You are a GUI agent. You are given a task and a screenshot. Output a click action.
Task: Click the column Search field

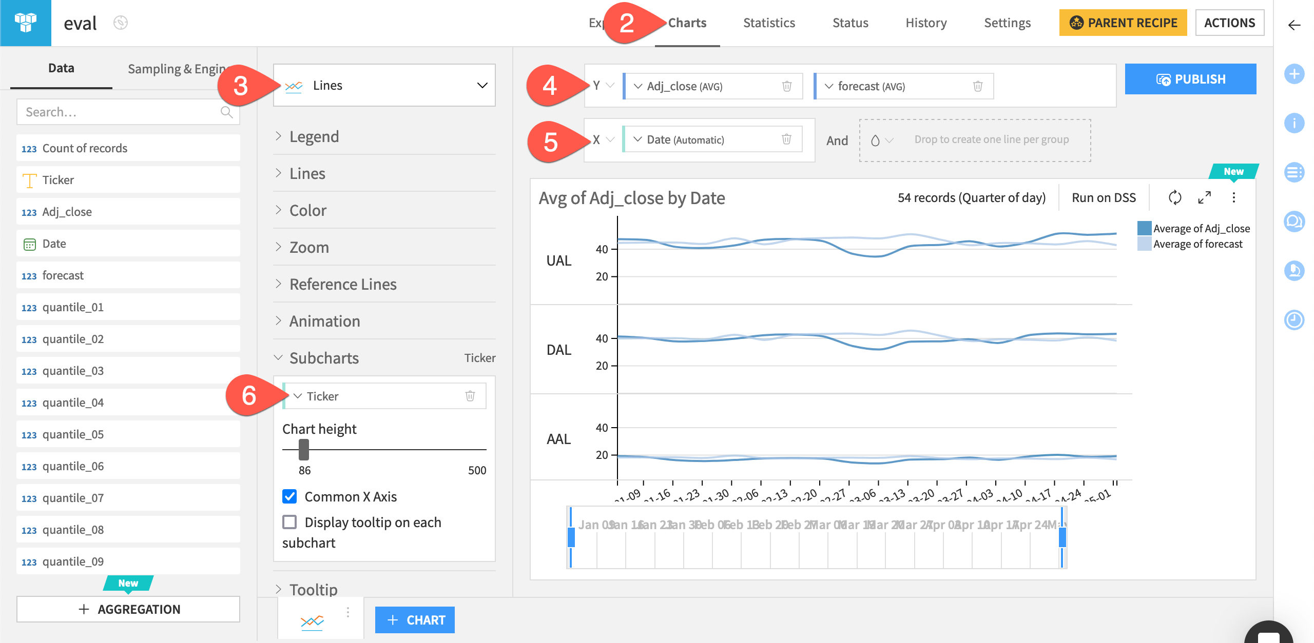[128, 112]
